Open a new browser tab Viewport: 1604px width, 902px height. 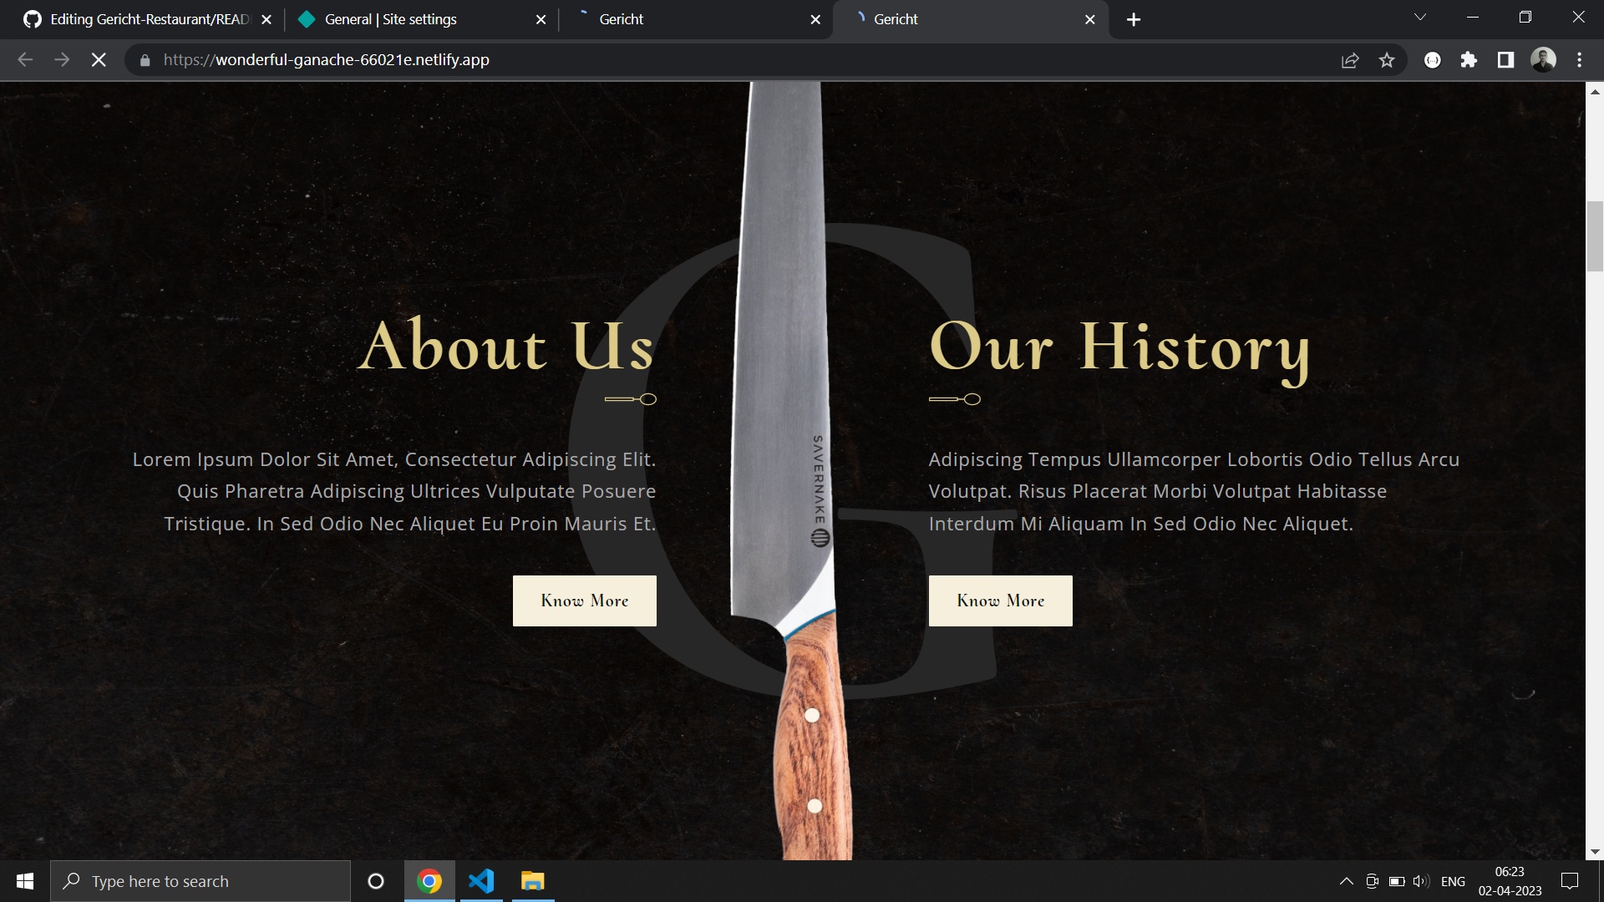[1134, 19]
